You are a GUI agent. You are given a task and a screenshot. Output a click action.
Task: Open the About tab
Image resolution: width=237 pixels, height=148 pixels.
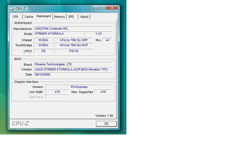click(84, 17)
